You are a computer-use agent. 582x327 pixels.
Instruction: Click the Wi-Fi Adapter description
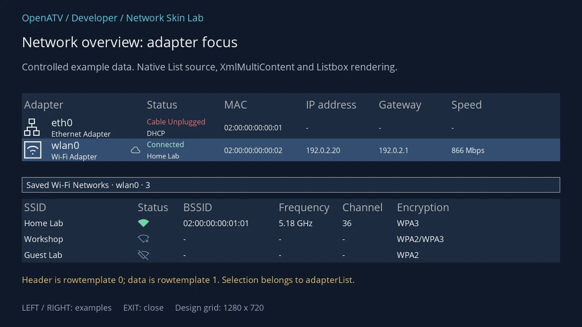[x=74, y=157]
